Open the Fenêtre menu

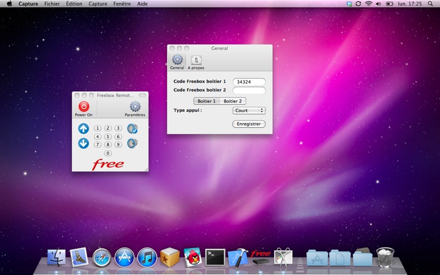(x=122, y=4)
